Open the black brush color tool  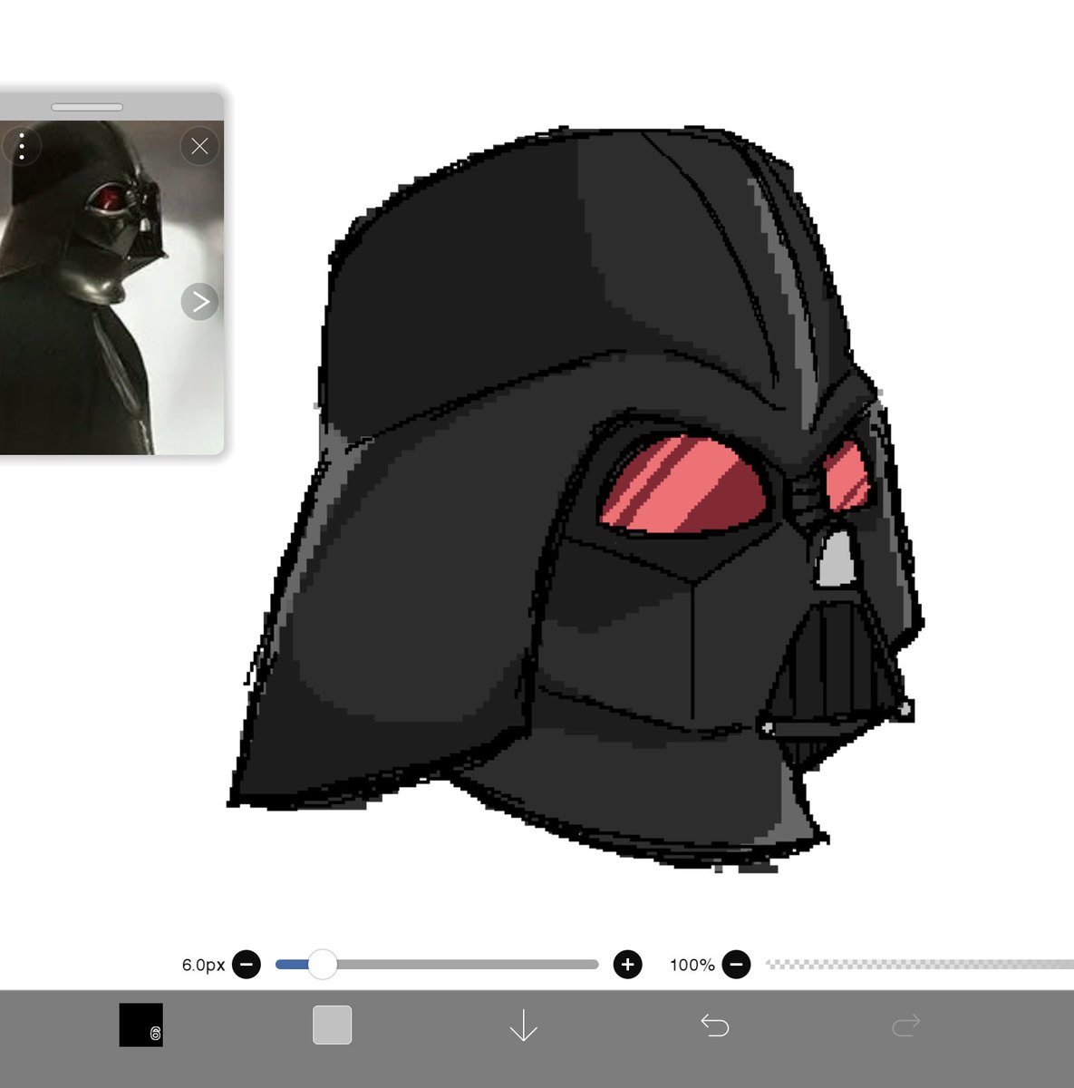coord(141,1025)
